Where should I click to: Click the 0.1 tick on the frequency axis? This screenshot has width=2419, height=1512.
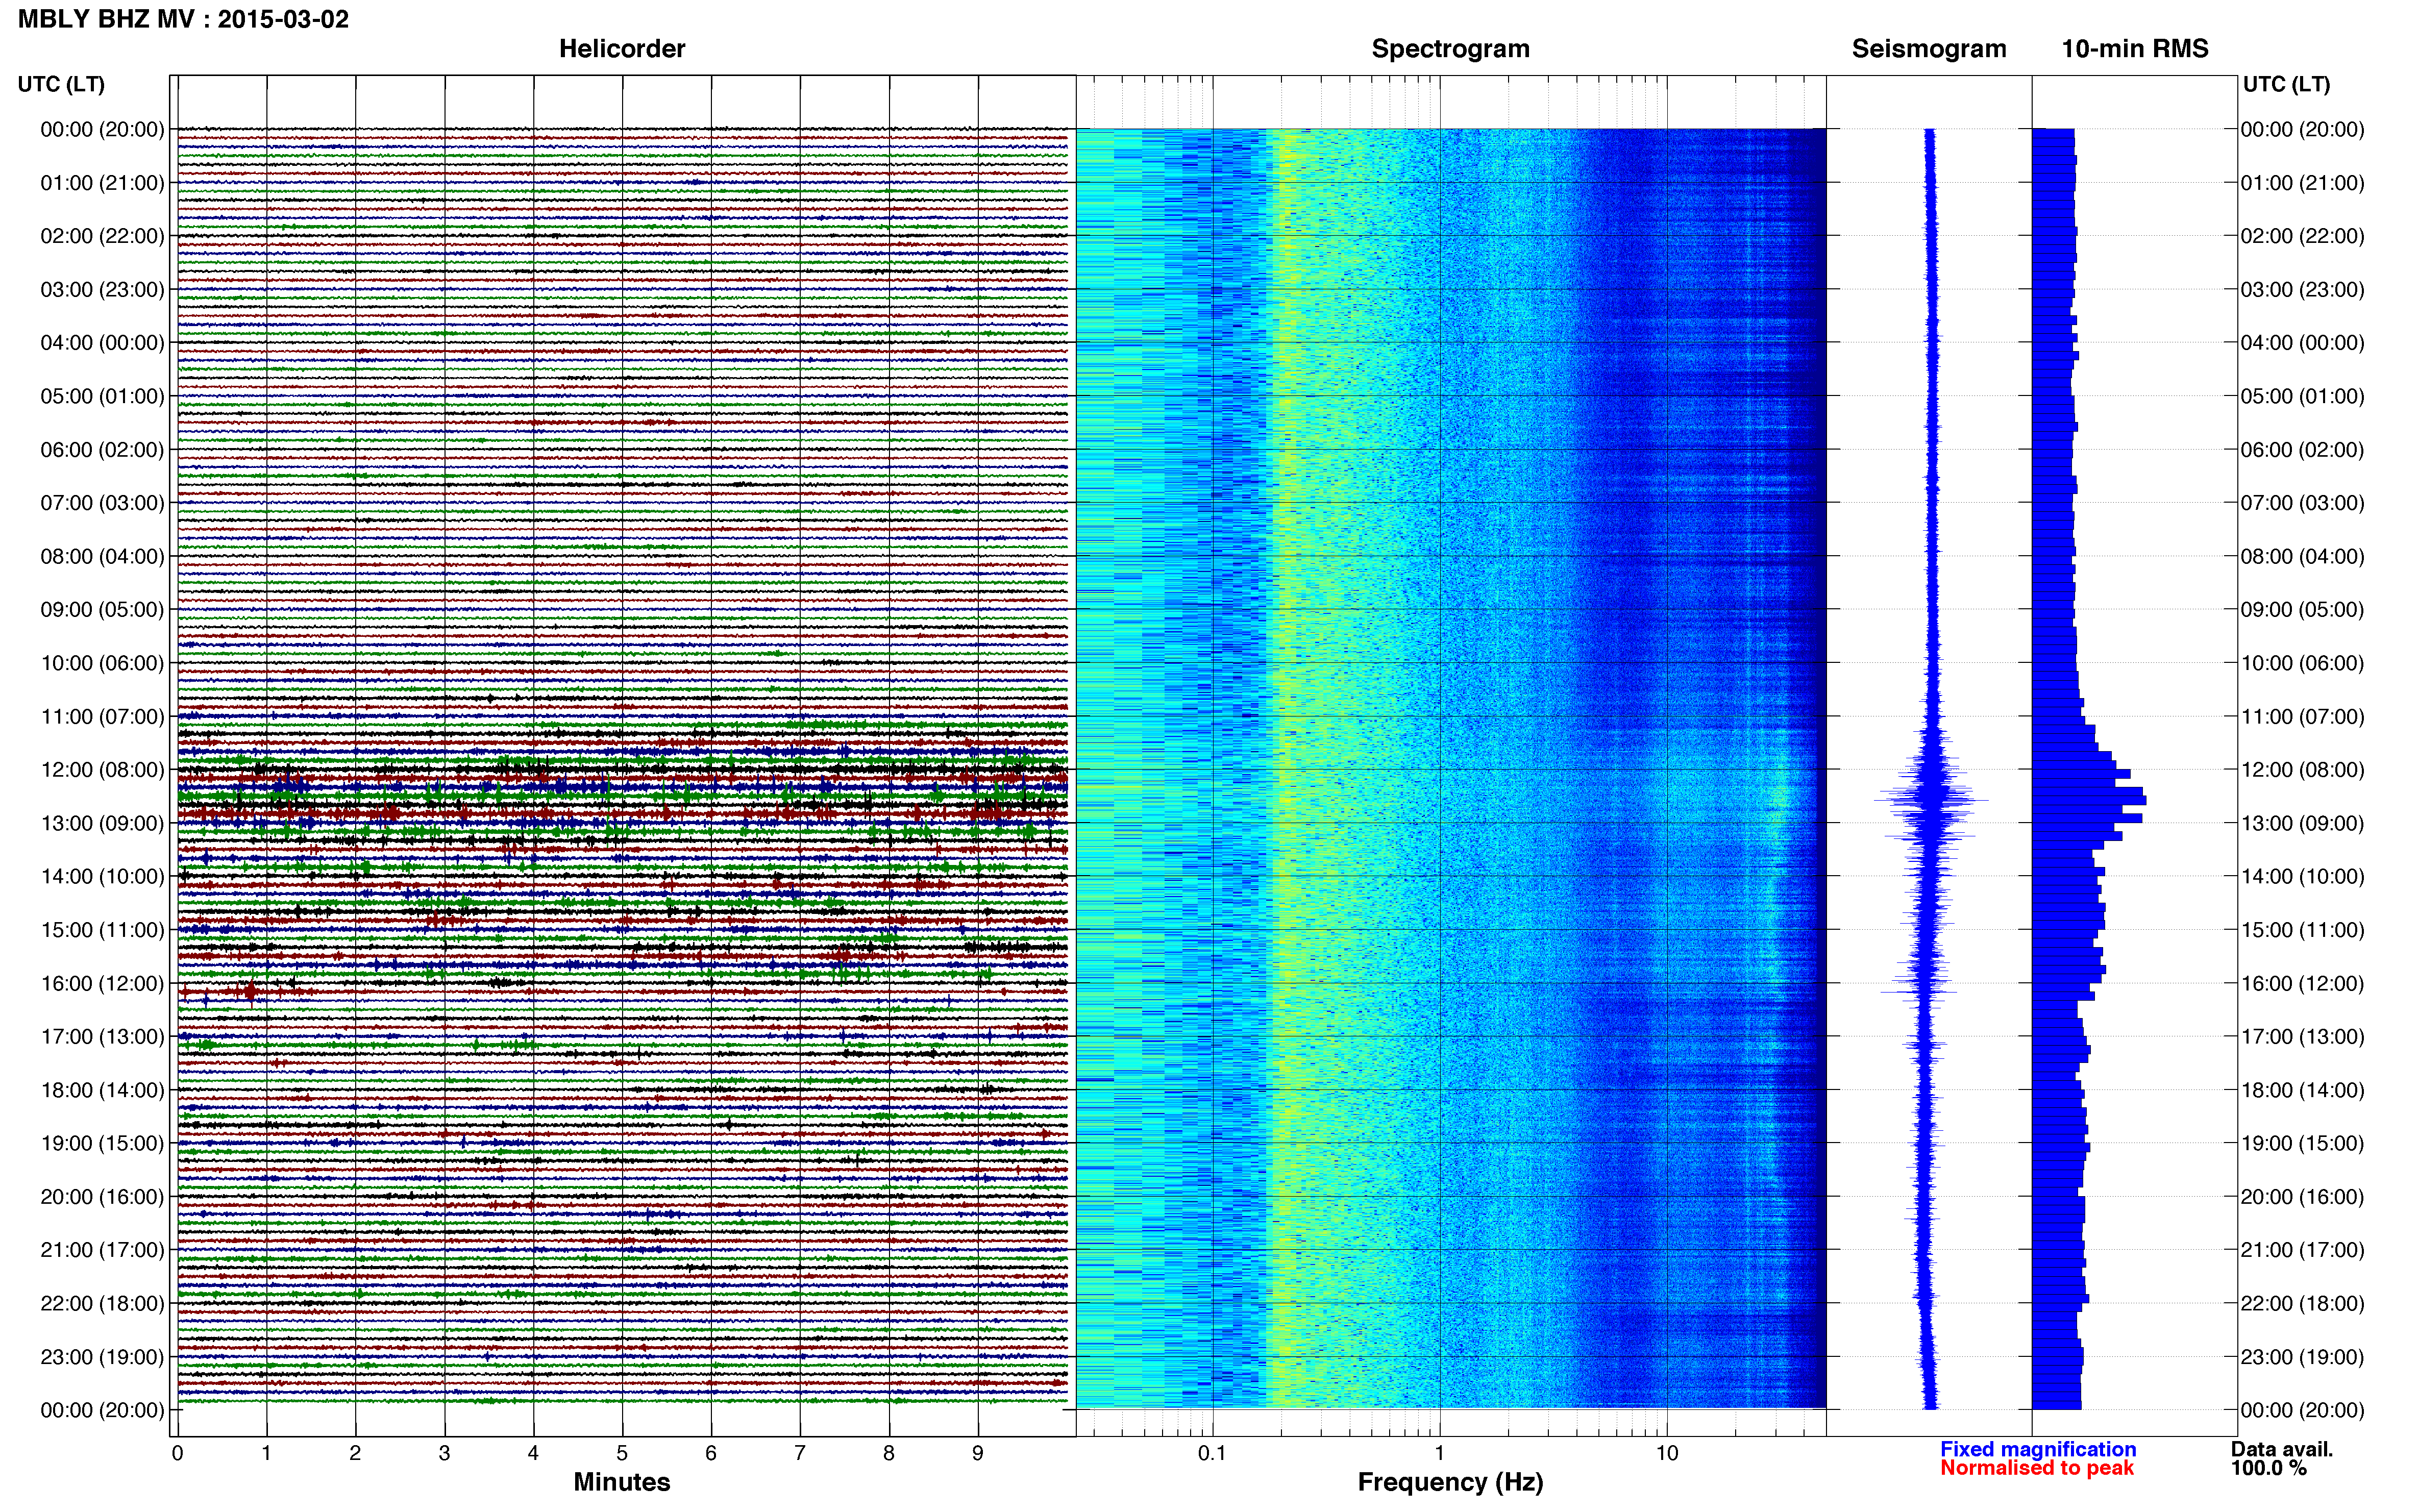1212,1453
